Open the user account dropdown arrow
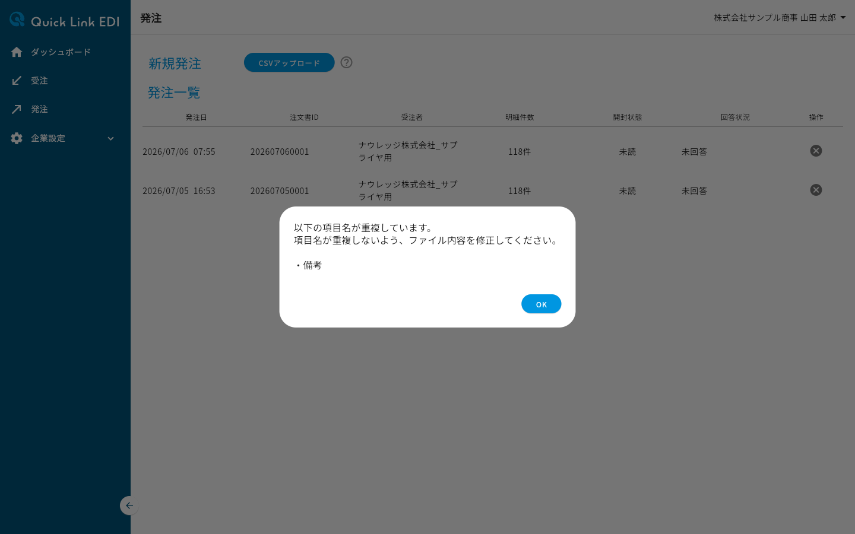This screenshot has height=534, width=855. click(843, 18)
